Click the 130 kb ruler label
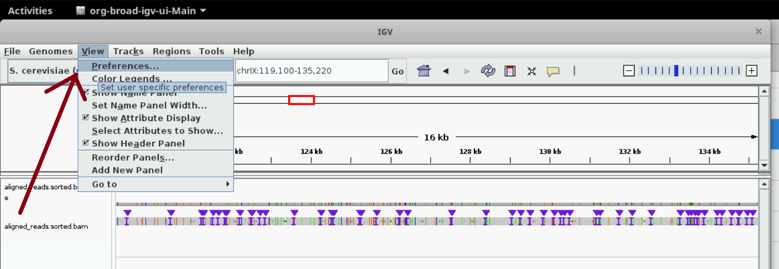 point(550,152)
